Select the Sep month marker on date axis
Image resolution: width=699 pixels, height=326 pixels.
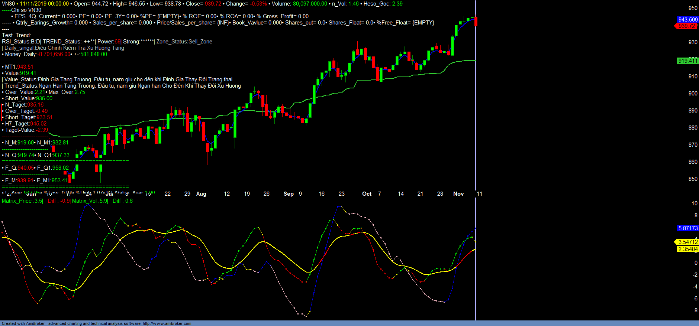[x=289, y=194]
